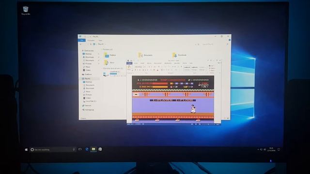Select Music under Quick access
Viewport: 310px width, 174px height.
point(87,67)
